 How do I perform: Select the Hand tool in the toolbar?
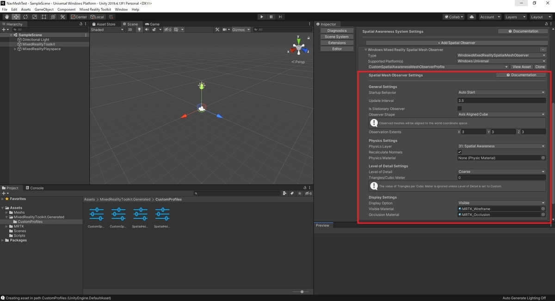[x=6, y=17]
